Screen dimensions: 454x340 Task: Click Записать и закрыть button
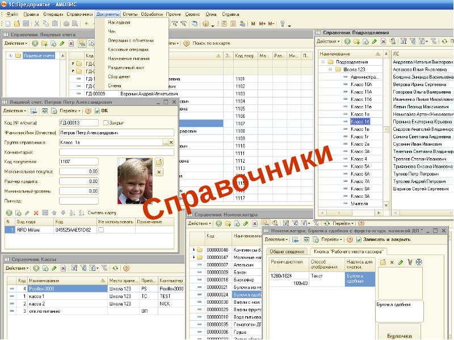pyautogui.click(x=383, y=240)
